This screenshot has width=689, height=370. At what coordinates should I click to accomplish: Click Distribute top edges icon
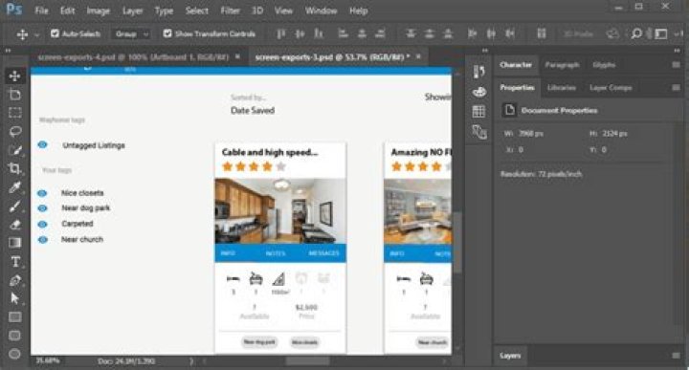(x=411, y=33)
